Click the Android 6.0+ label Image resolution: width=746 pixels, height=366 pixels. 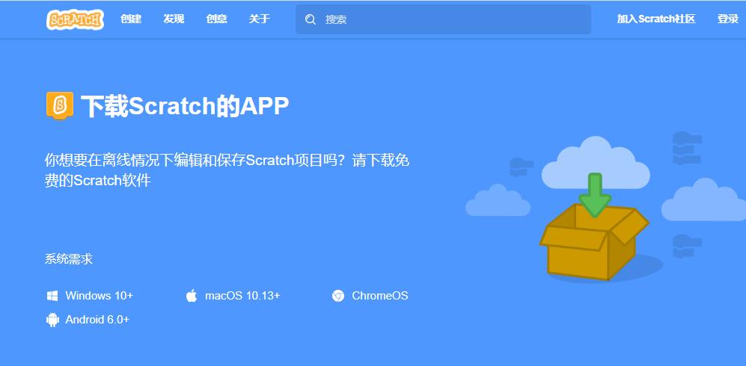pyautogui.click(x=97, y=320)
